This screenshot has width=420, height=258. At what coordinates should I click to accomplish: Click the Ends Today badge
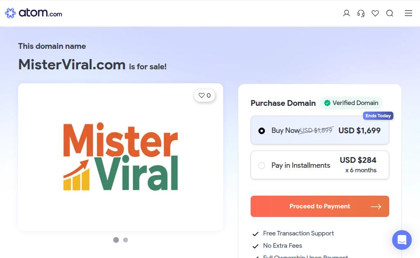click(378, 116)
